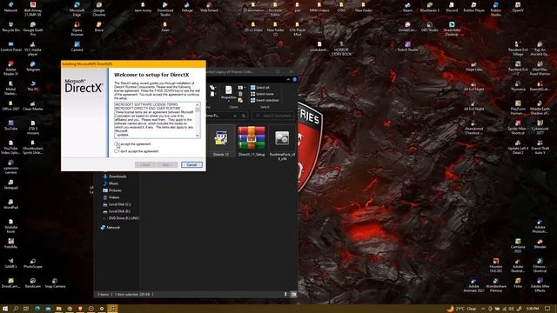Collapse the File Explorer ribbon with the chevron
The height and width of the screenshot is (313, 557).
point(288,79)
